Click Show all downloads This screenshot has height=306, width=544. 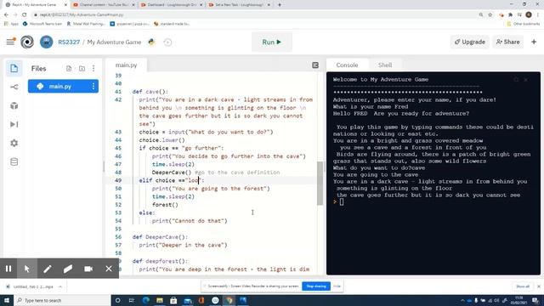point(523,286)
